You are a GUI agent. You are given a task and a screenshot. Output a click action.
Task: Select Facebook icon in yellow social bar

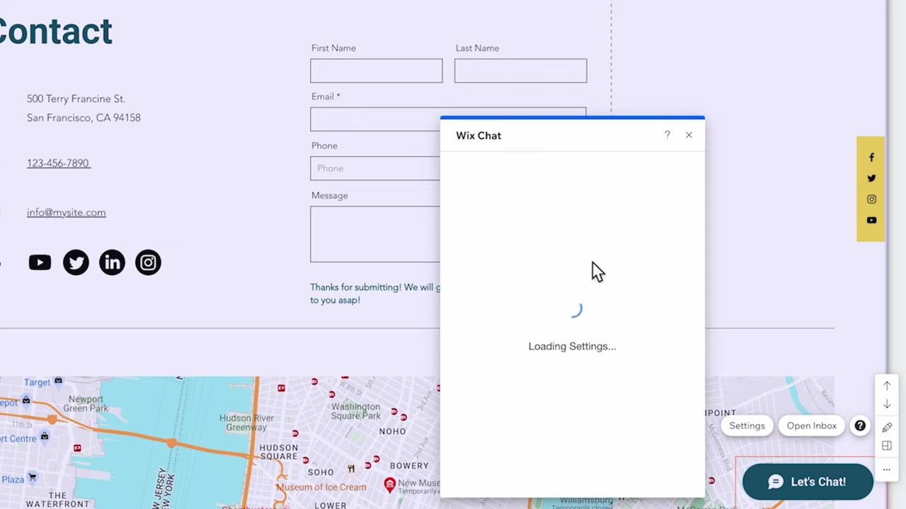pyautogui.click(x=871, y=158)
